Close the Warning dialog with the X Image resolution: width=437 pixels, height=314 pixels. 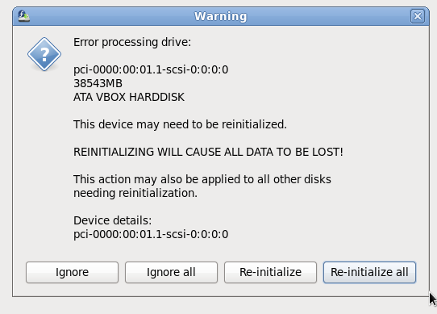click(417, 16)
